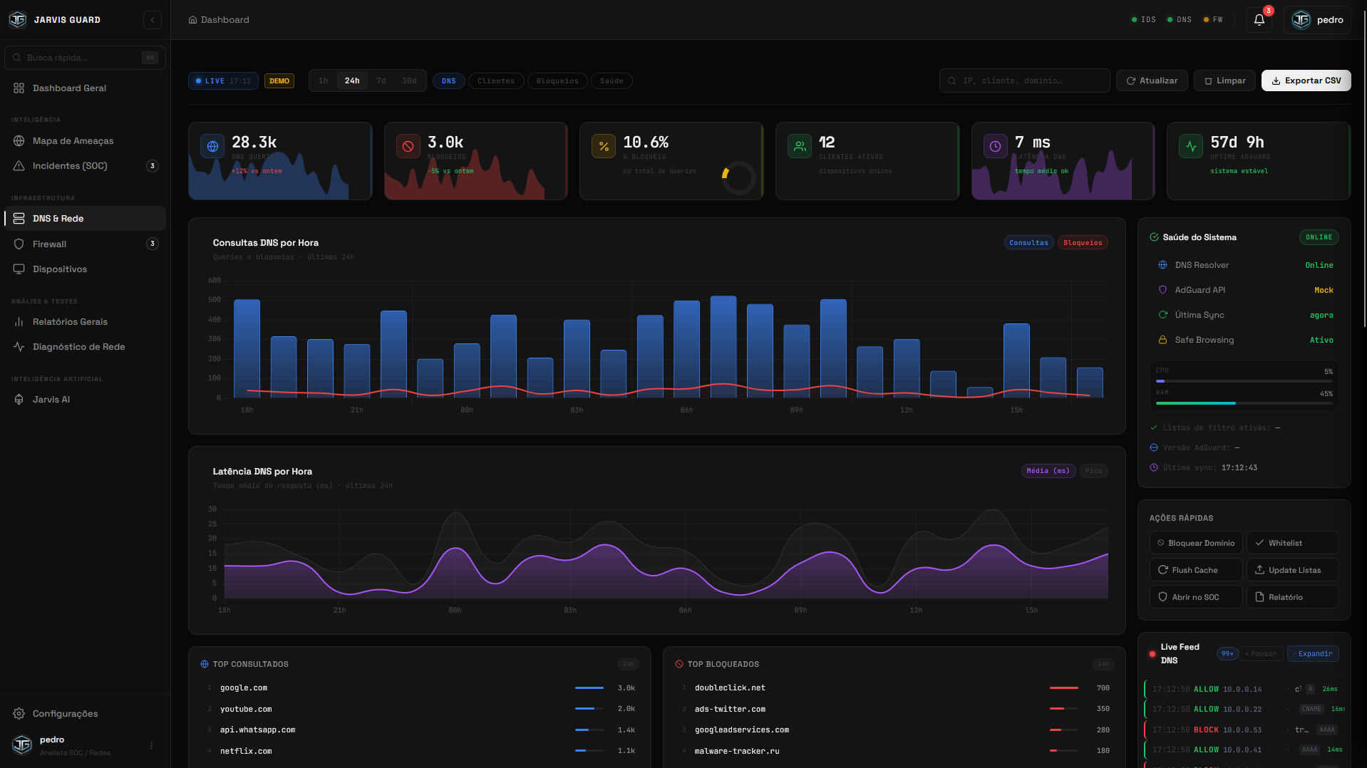Open Configurações gear icon

(x=19, y=714)
